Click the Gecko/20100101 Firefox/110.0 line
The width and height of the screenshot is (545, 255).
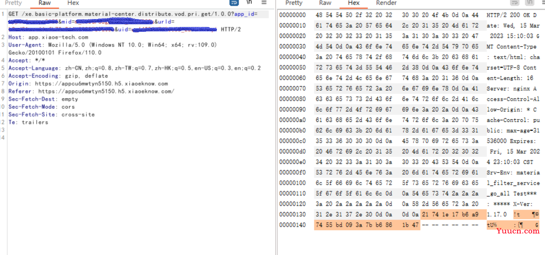pos(55,53)
